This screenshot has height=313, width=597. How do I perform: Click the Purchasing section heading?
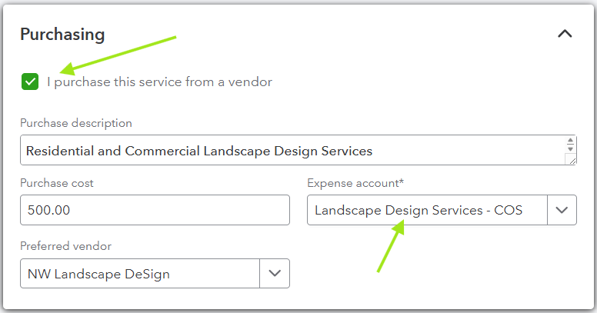tap(62, 34)
